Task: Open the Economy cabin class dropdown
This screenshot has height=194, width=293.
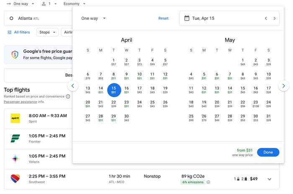Action: click(x=74, y=3)
